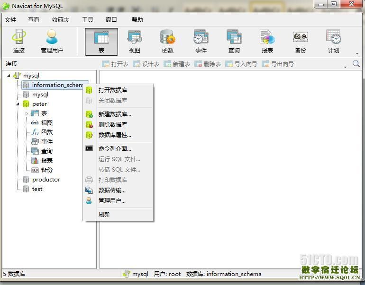Choose 刷新 in context menu
This screenshot has width=365, height=285.
(x=118, y=214)
